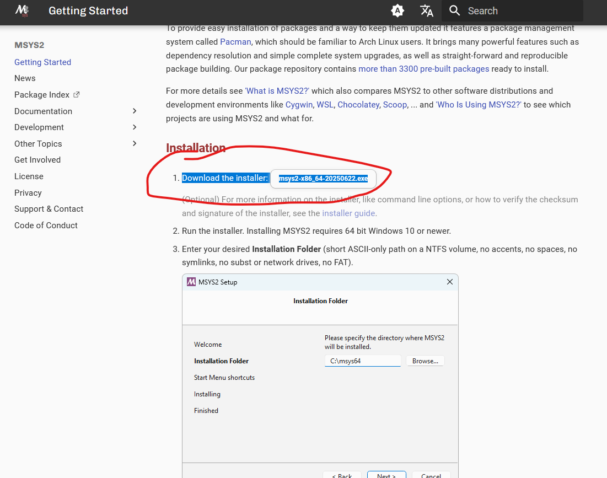Go to Support & Contact page
607x478 pixels.
click(x=49, y=209)
